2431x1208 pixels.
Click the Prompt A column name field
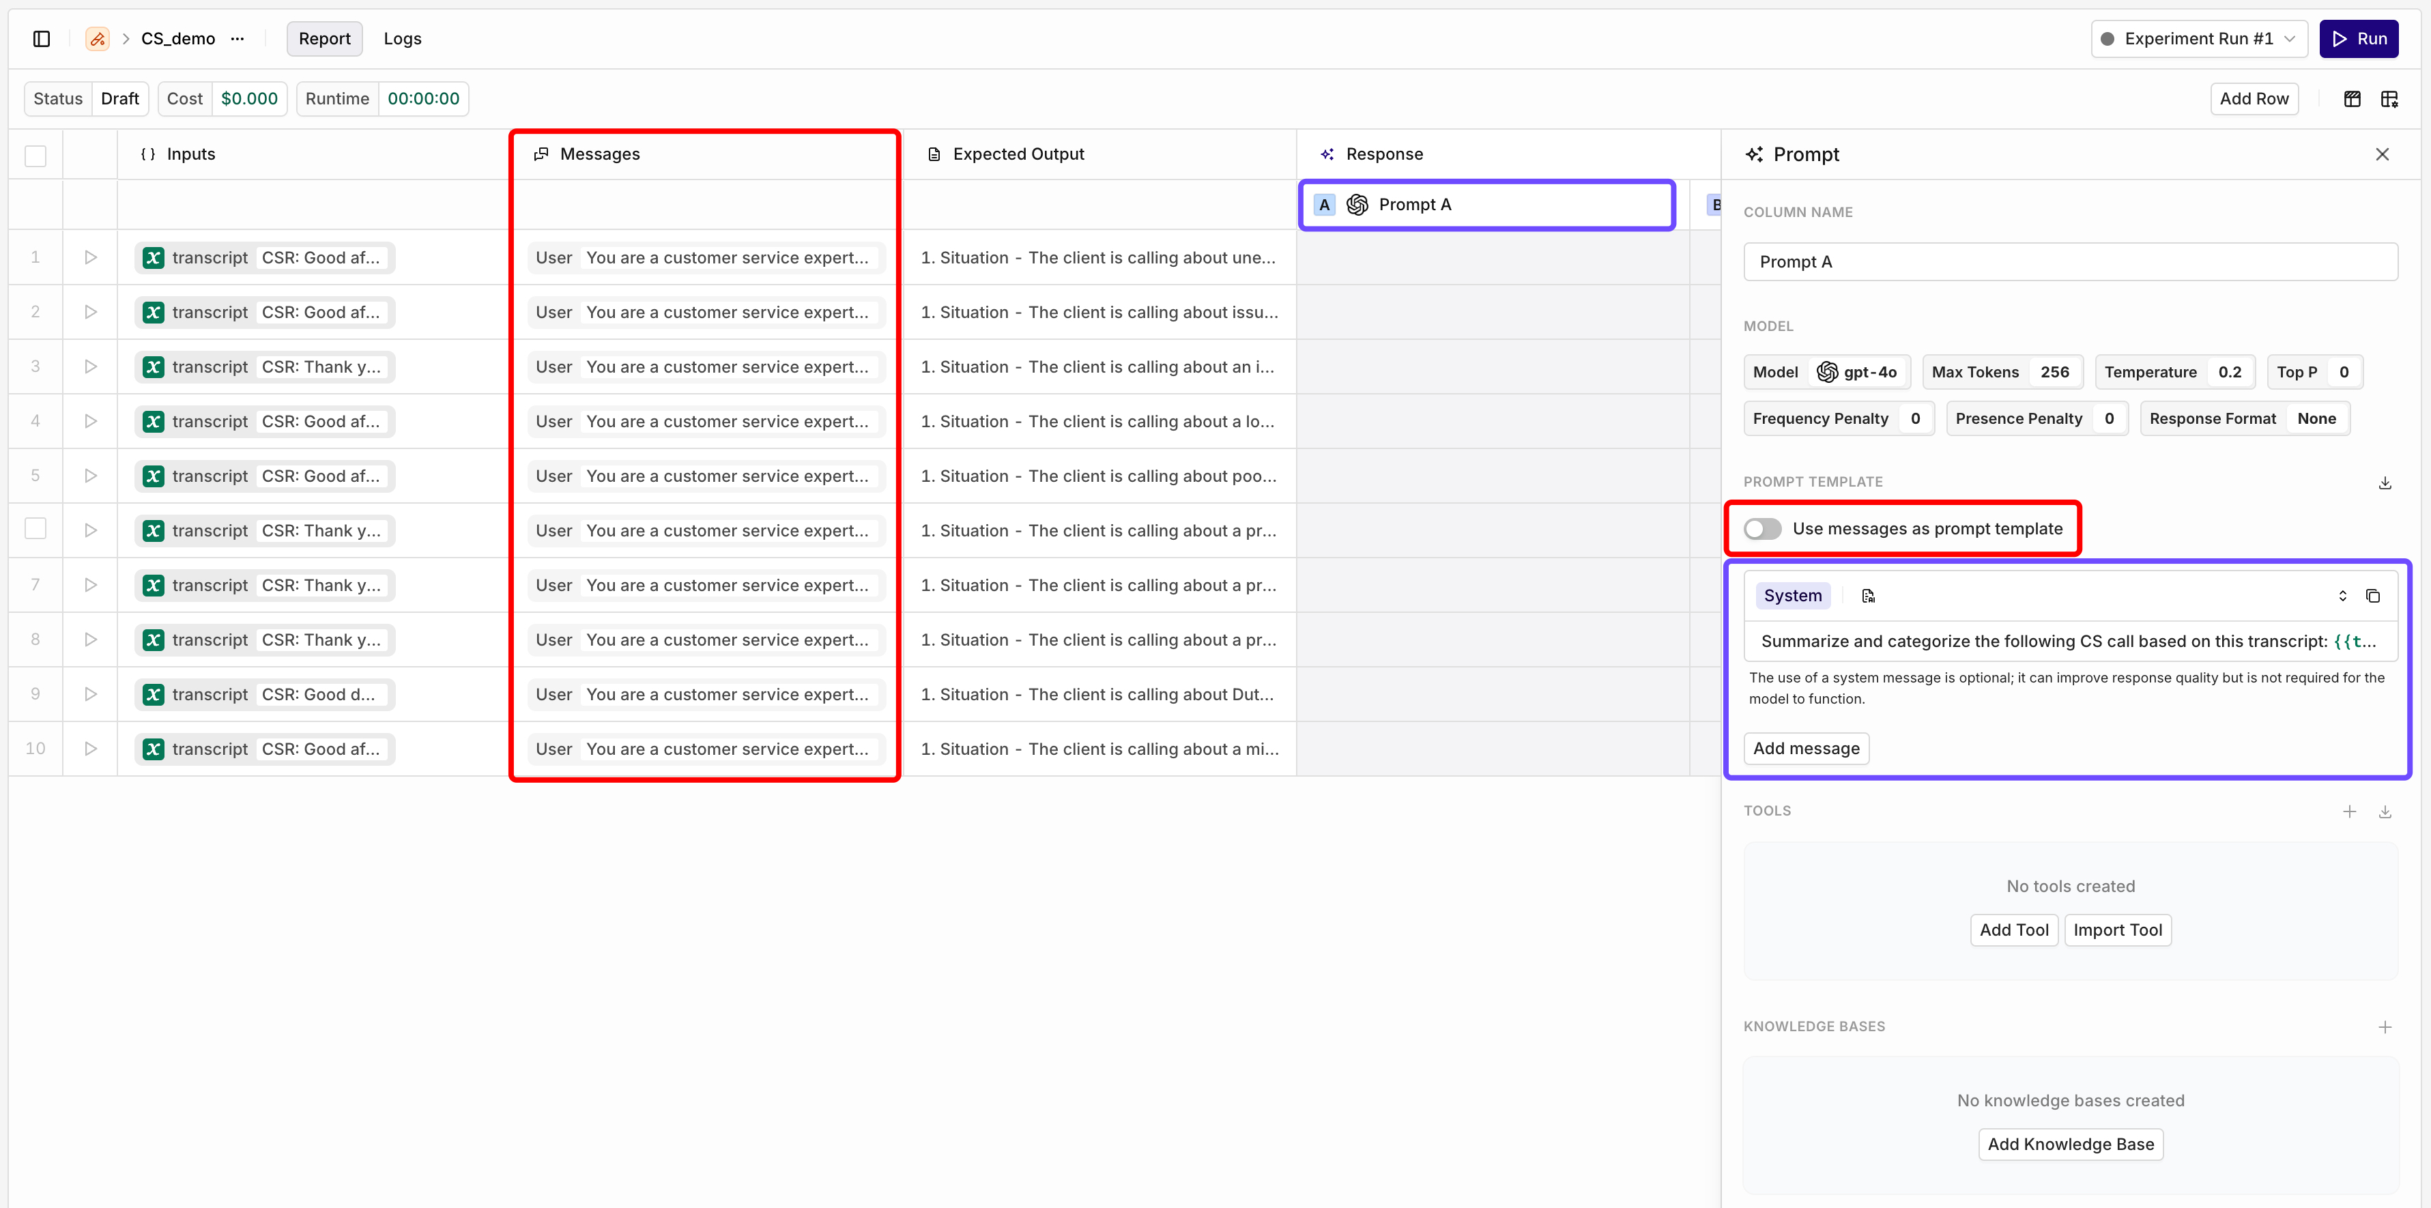pyautogui.click(x=2069, y=262)
